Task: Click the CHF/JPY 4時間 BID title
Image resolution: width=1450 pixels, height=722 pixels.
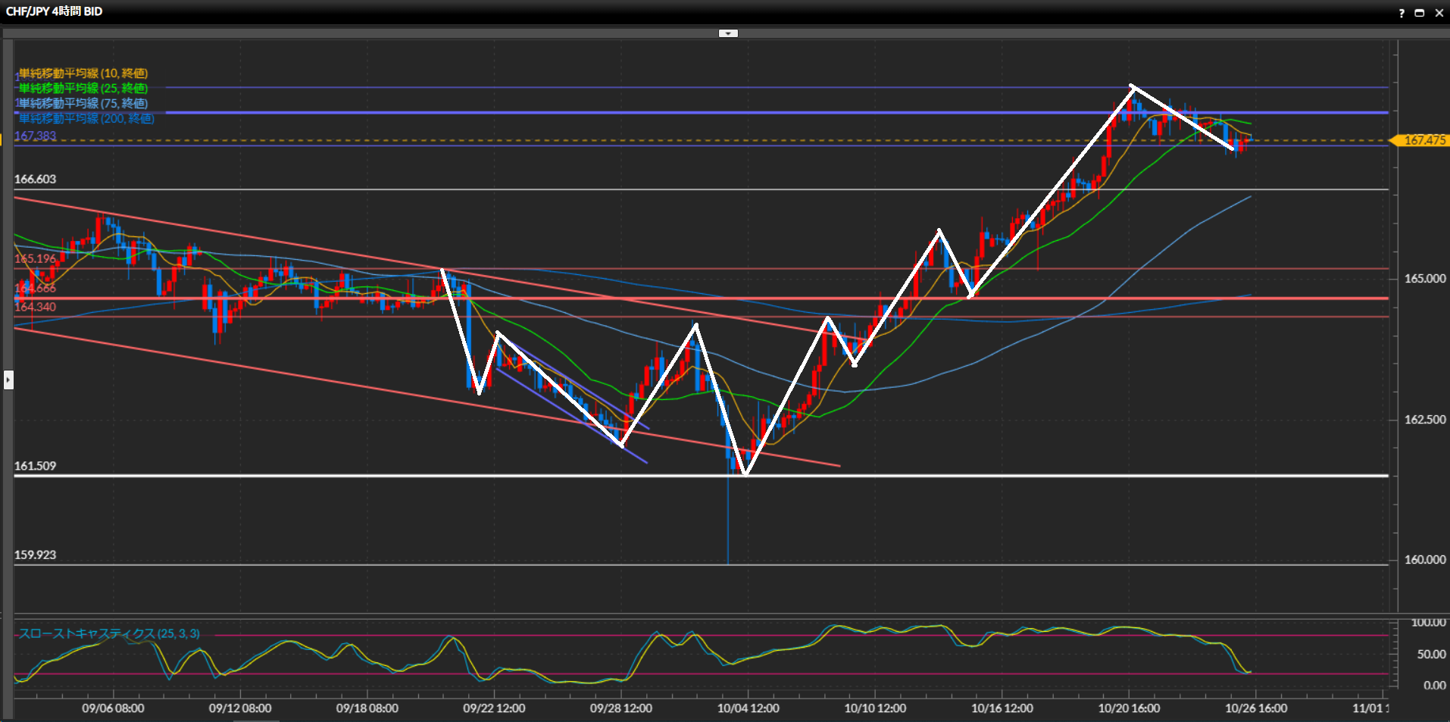Action: click(x=54, y=11)
